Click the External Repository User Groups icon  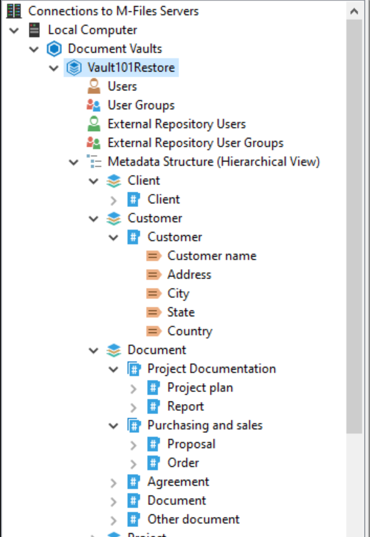pyautogui.click(x=94, y=143)
